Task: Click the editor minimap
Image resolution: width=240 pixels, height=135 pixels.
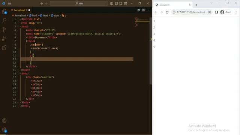Action: [142, 22]
